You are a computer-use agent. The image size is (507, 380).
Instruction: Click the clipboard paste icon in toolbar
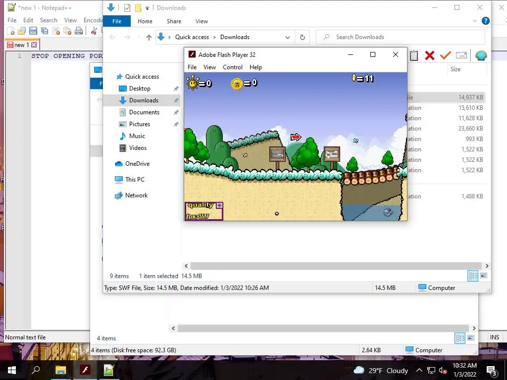tap(414, 55)
